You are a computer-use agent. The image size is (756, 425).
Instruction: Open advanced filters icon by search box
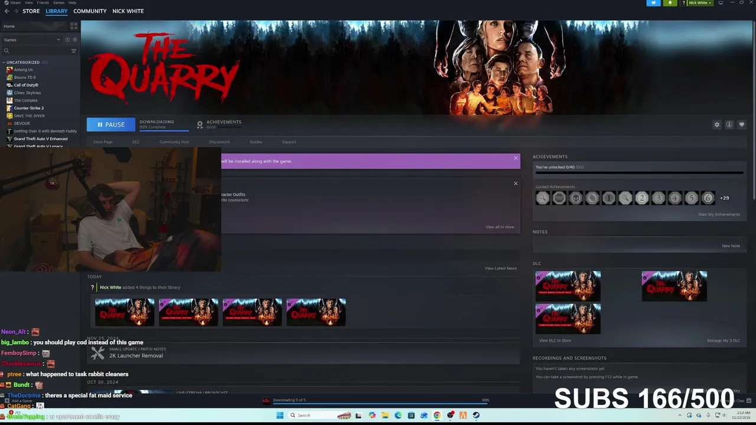coord(74,51)
